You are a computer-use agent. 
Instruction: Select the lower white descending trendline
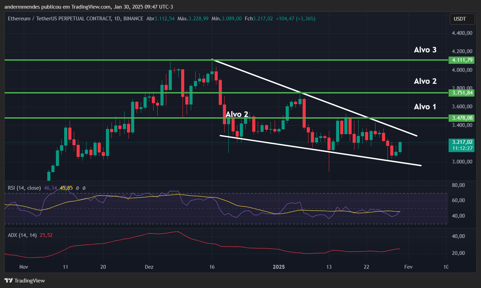(321, 150)
